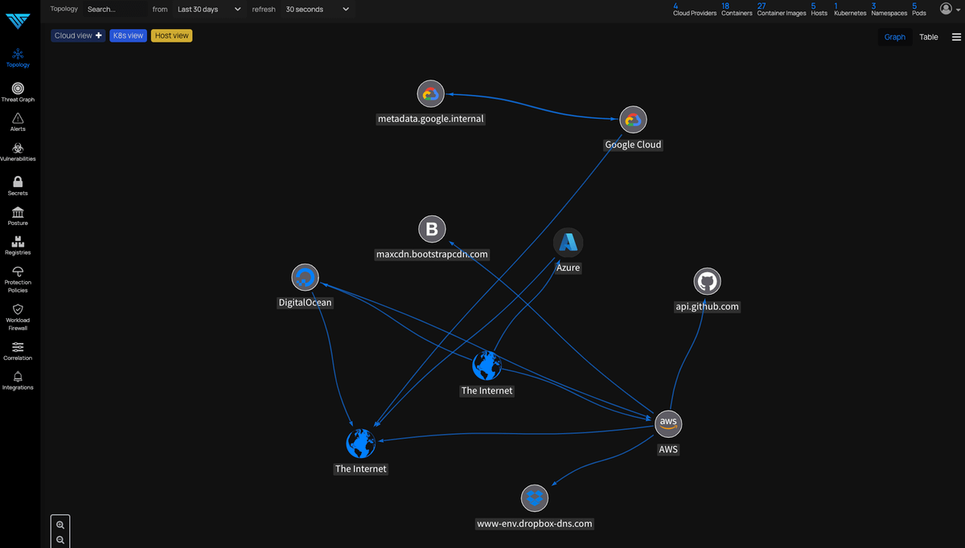Open the Vulnerabilities biohazard icon
Screen dimensions: 965x548
[x=18, y=148]
